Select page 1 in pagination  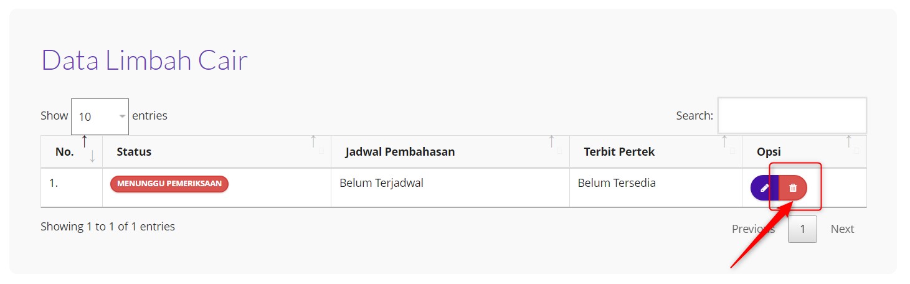(802, 229)
